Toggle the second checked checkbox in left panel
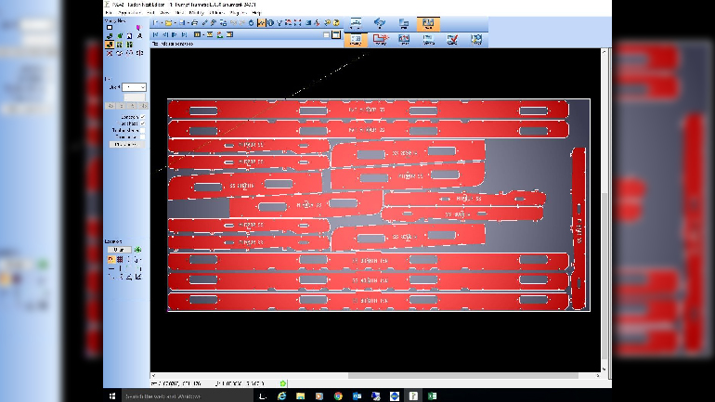 point(142,123)
